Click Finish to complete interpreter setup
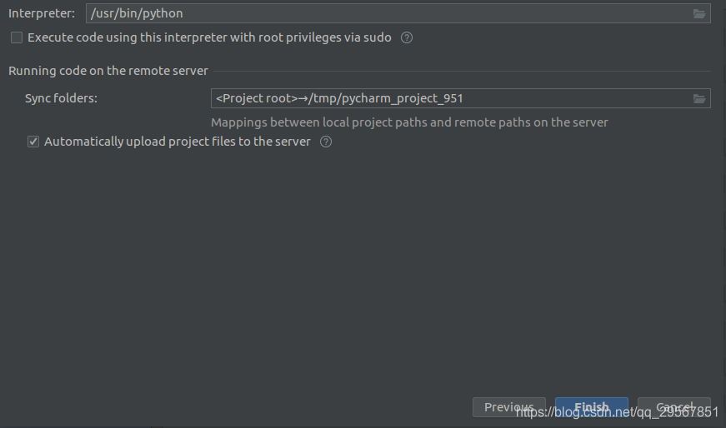This screenshot has width=726, height=428. tap(591, 407)
